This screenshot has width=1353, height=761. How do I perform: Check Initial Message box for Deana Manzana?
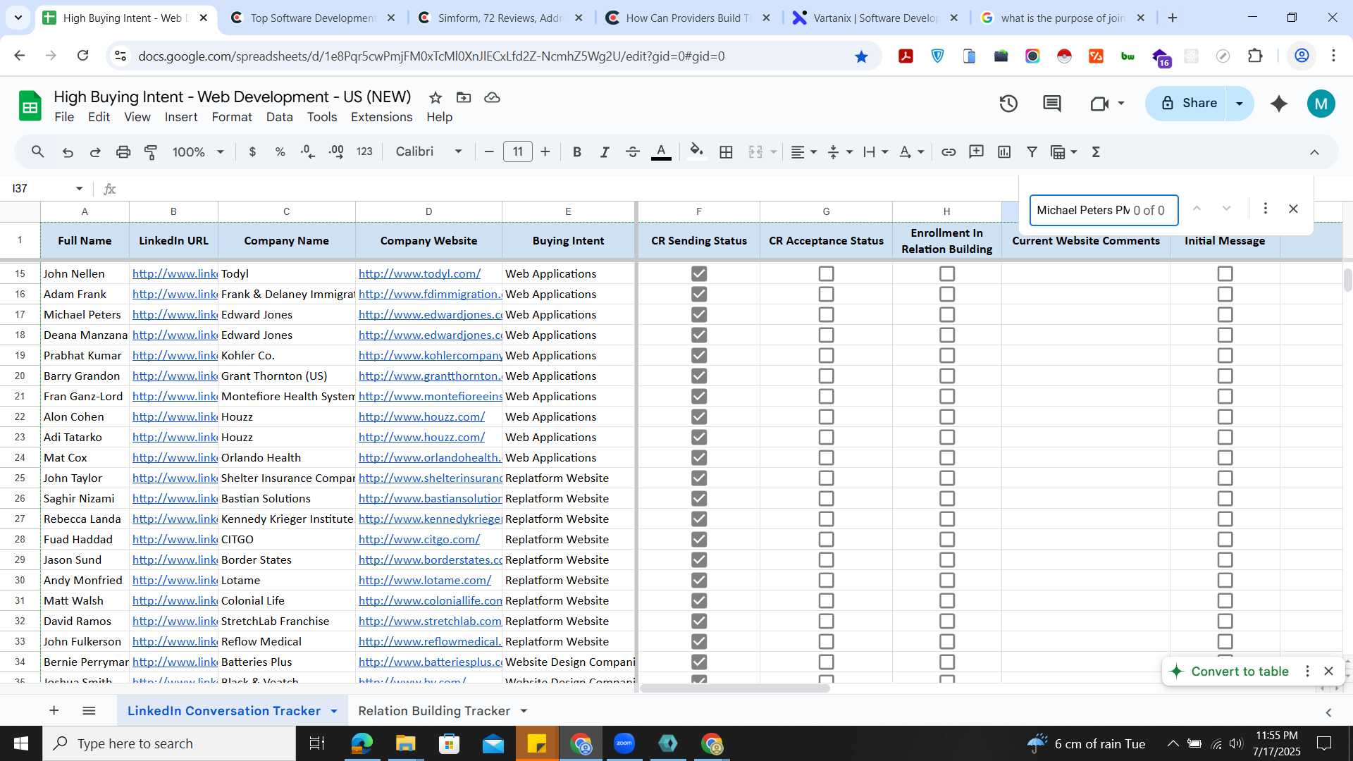1225,335
